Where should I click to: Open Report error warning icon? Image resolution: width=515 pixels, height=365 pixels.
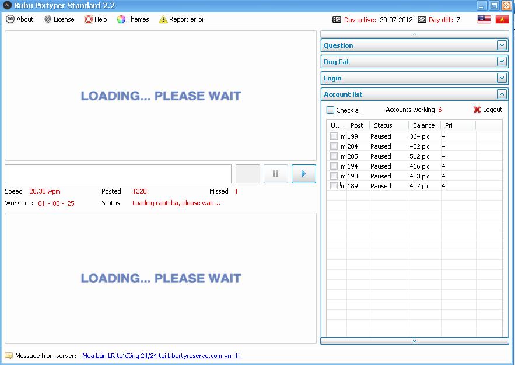(163, 19)
